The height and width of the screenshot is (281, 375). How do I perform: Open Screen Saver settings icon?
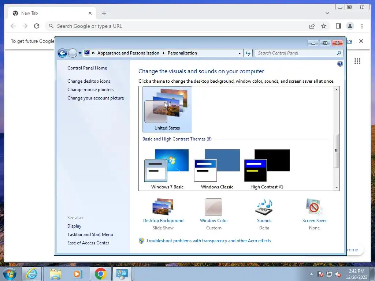coord(314,207)
